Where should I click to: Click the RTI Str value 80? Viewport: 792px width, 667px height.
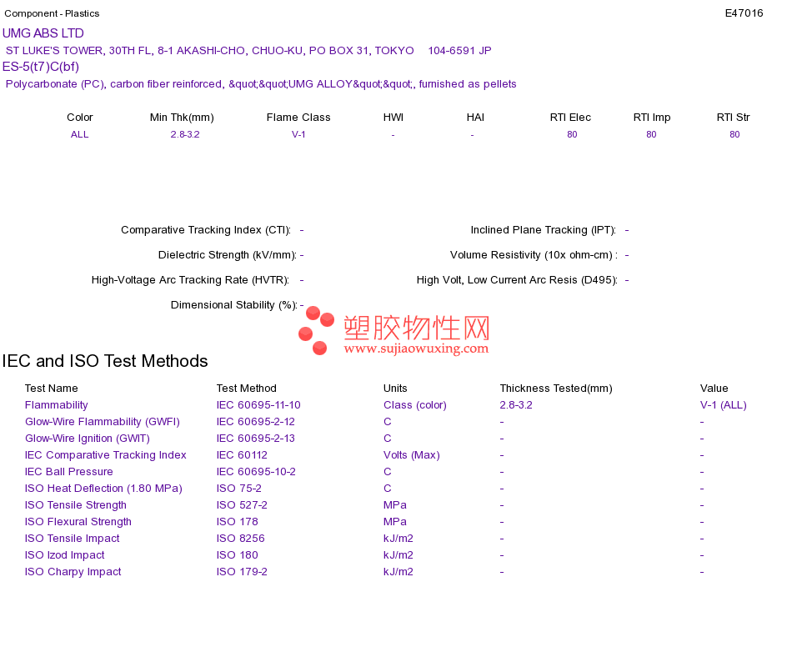click(x=734, y=134)
